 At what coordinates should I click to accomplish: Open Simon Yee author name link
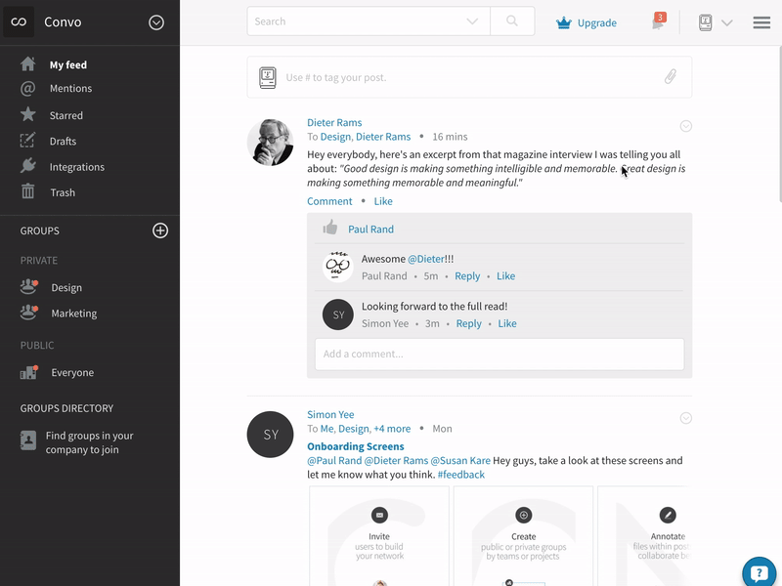330,414
